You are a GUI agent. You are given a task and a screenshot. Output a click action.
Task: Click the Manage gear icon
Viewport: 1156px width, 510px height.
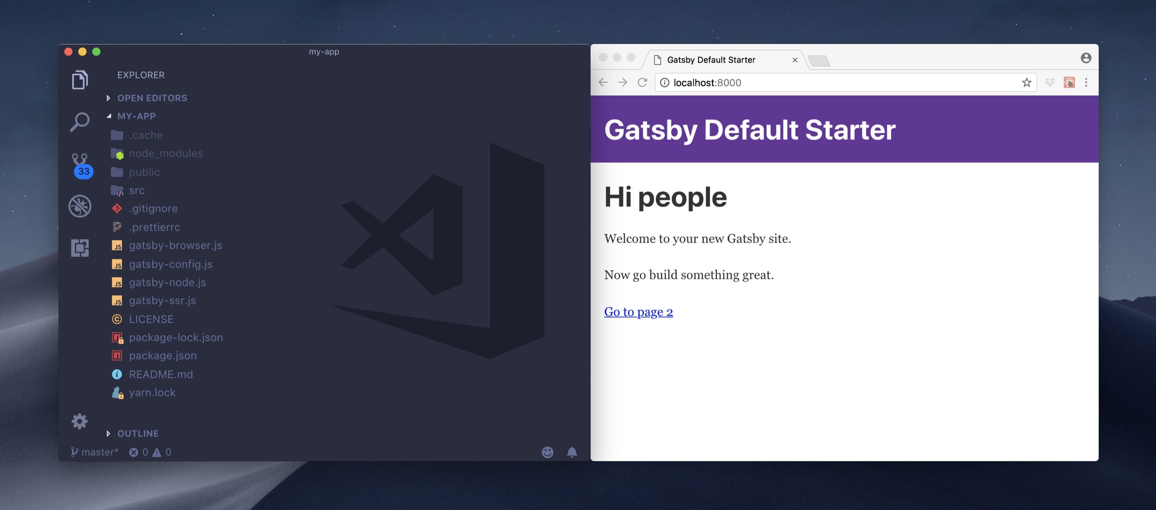click(79, 421)
